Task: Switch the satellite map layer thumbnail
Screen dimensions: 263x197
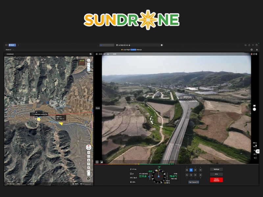Action: point(88,179)
